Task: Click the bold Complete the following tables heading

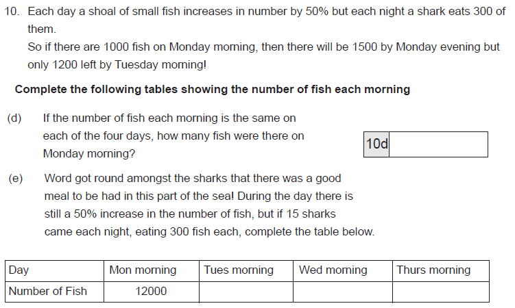Action: [213, 90]
